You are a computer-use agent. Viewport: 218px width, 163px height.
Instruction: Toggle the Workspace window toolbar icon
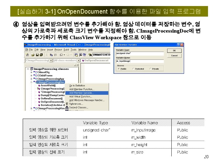coord(76,55)
